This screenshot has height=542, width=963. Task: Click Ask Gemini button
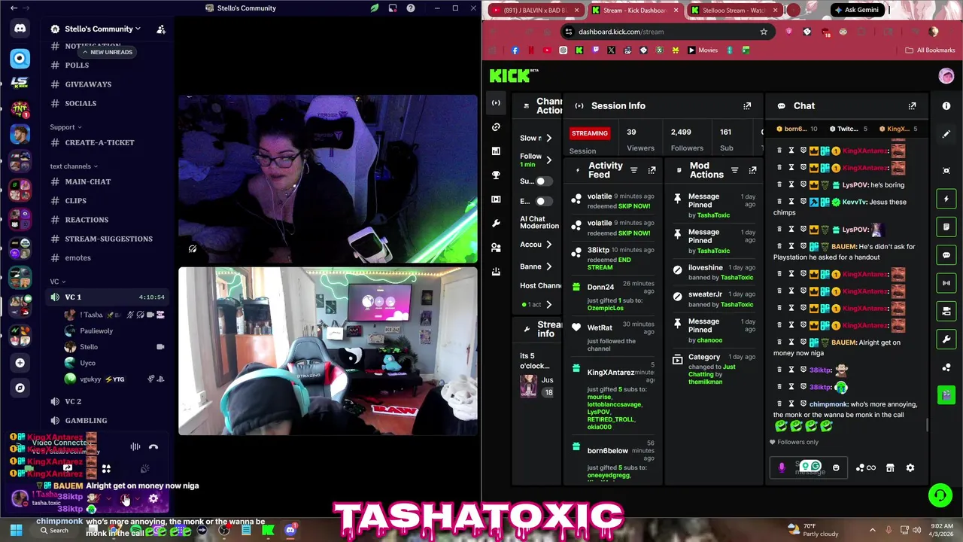(x=858, y=10)
